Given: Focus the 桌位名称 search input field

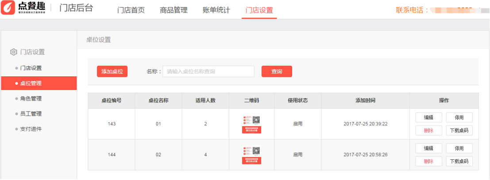Looking at the screenshot, I should click(x=208, y=71).
